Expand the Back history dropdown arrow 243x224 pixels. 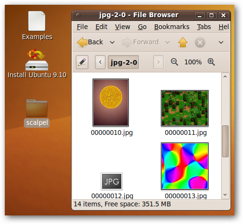click(x=112, y=42)
